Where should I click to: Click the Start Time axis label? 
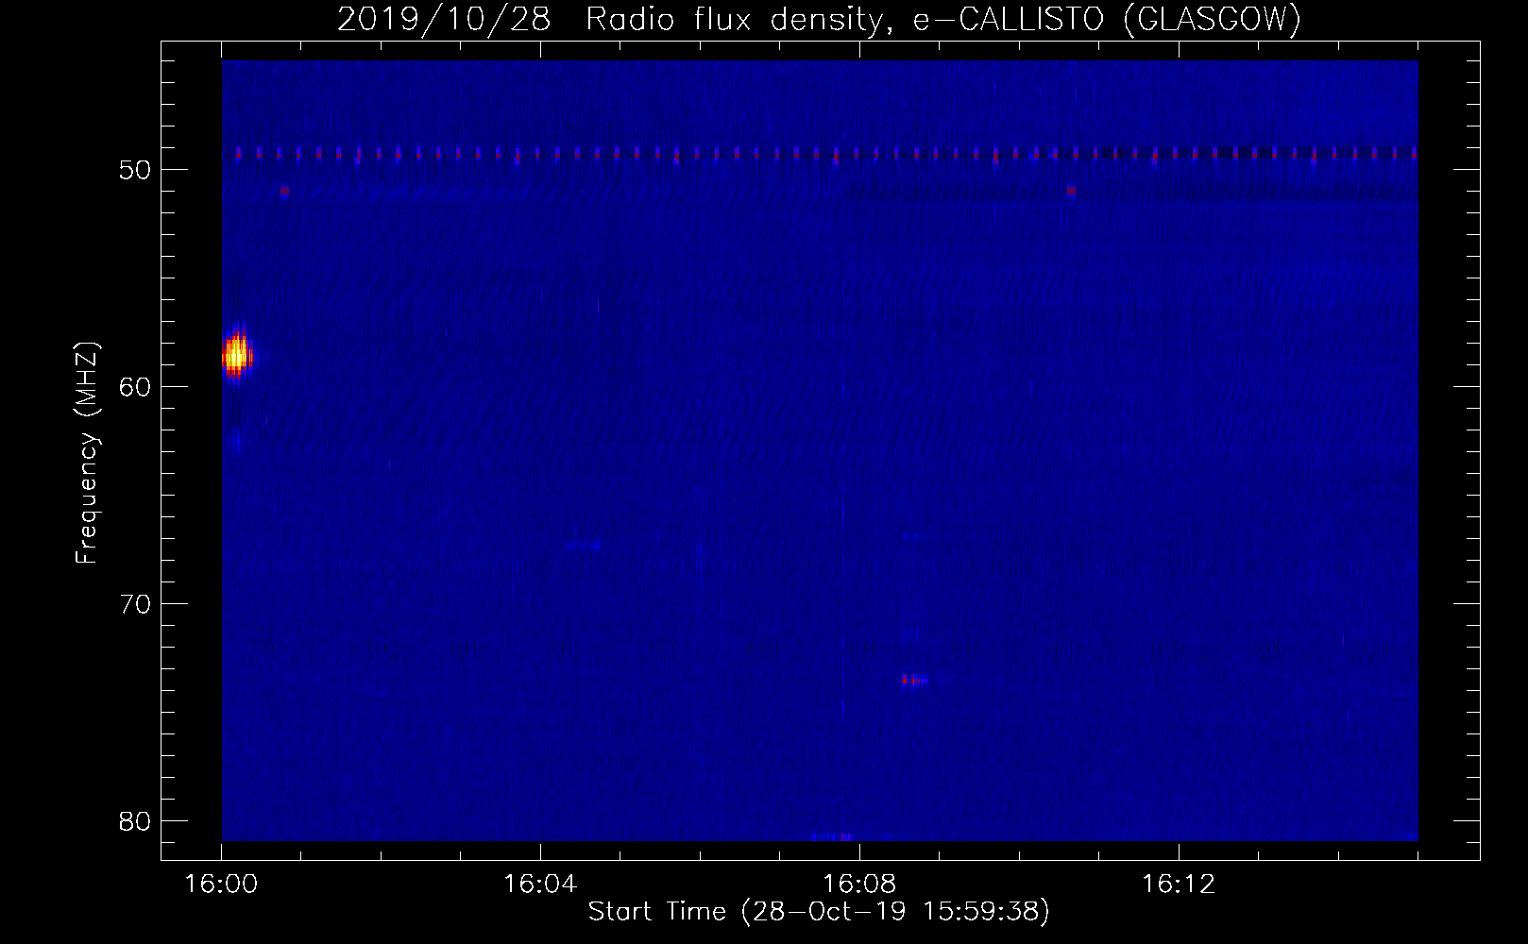819,911
